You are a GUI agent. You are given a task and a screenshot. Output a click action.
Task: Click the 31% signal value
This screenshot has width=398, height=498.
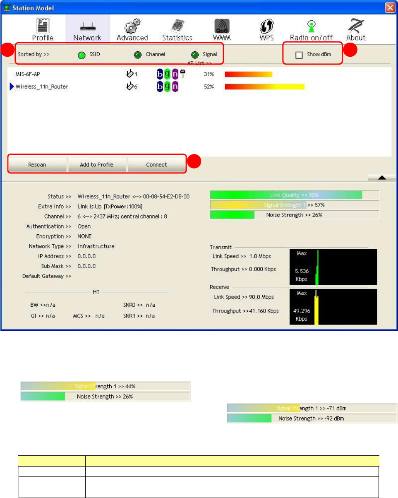pyautogui.click(x=209, y=75)
